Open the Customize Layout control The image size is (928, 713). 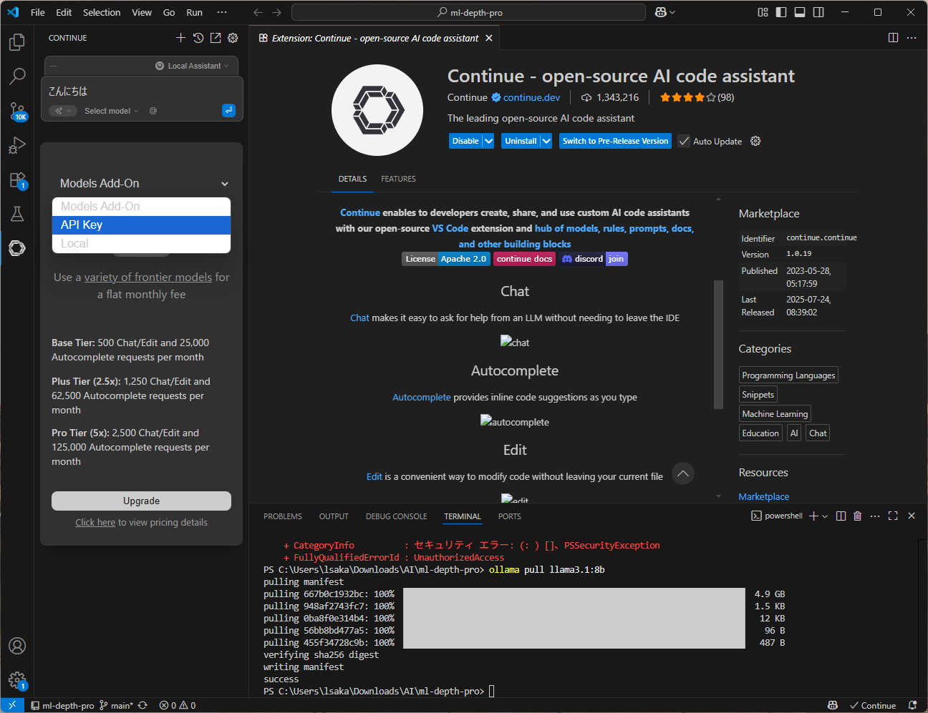pyautogui.click(x=763, y=12)
